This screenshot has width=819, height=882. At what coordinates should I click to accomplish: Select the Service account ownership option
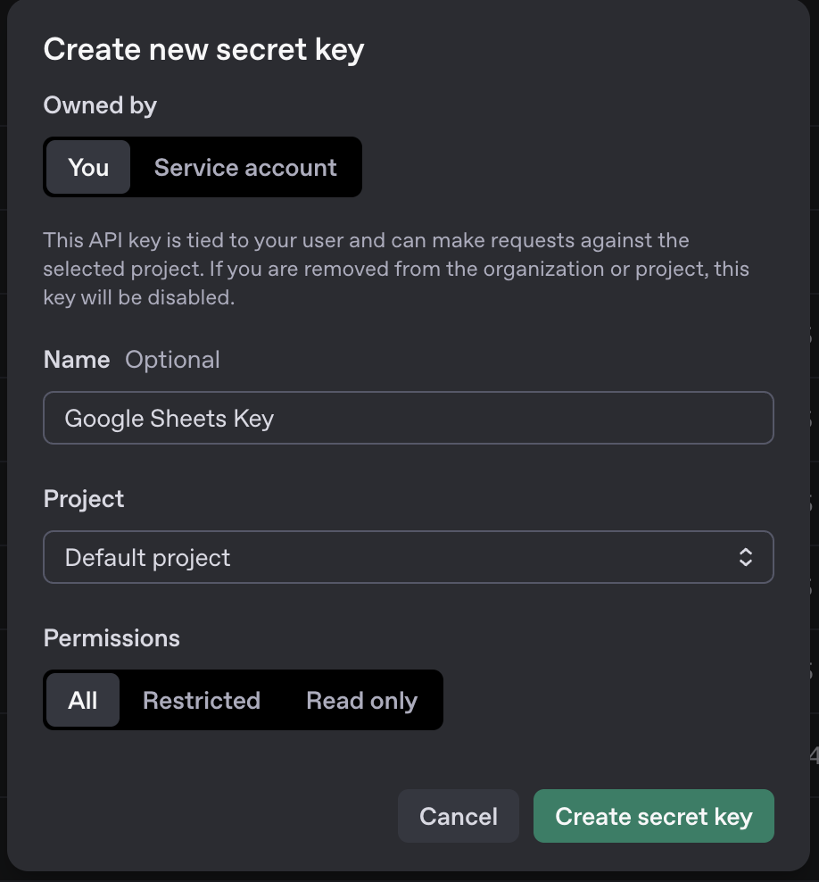pos(245,167)
